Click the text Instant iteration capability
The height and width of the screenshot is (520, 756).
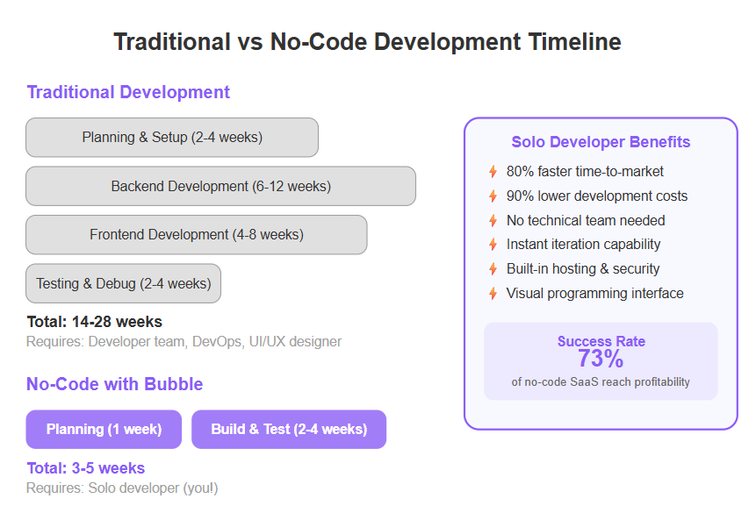tap(583, 244)
